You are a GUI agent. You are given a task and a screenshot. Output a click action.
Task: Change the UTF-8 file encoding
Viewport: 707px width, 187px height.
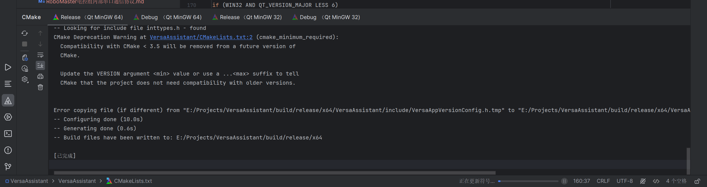point(625,181)
